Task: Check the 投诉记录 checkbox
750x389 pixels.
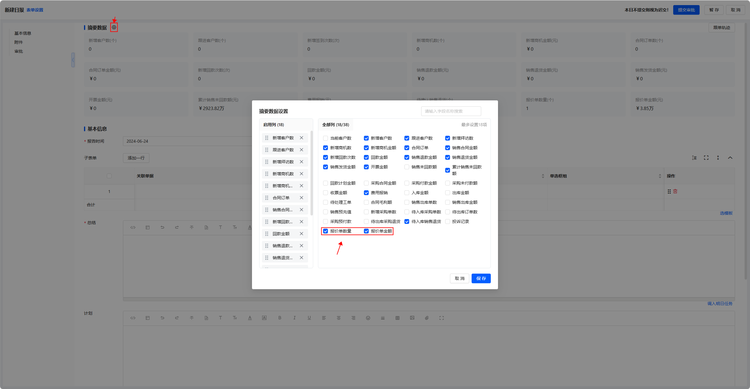Action: tap(448, 221)
